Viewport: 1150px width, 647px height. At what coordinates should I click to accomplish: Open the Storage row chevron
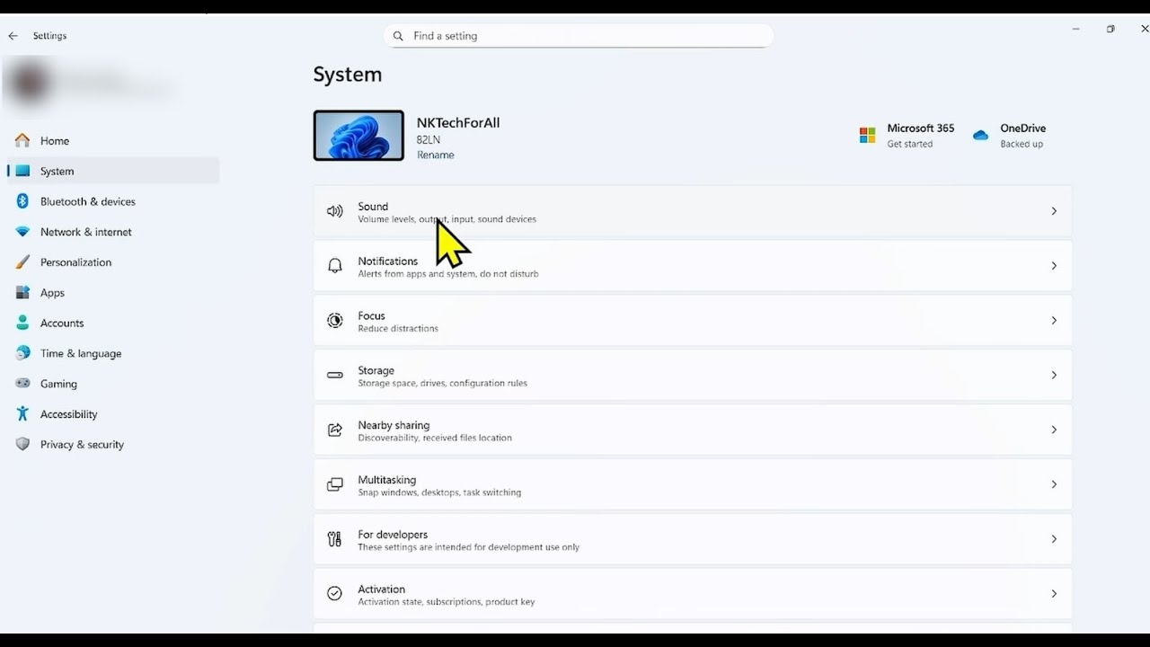pos(1054,375)
